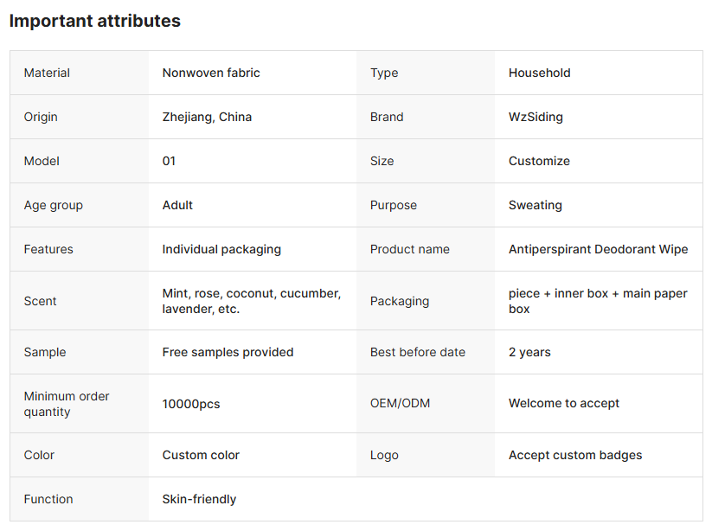Select the Household type value
This screenshot has height=531, width=712.
539,74
